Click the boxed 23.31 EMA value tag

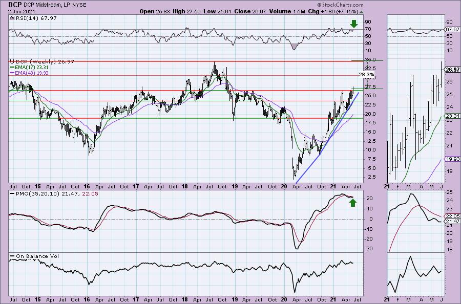click(452, 116)
